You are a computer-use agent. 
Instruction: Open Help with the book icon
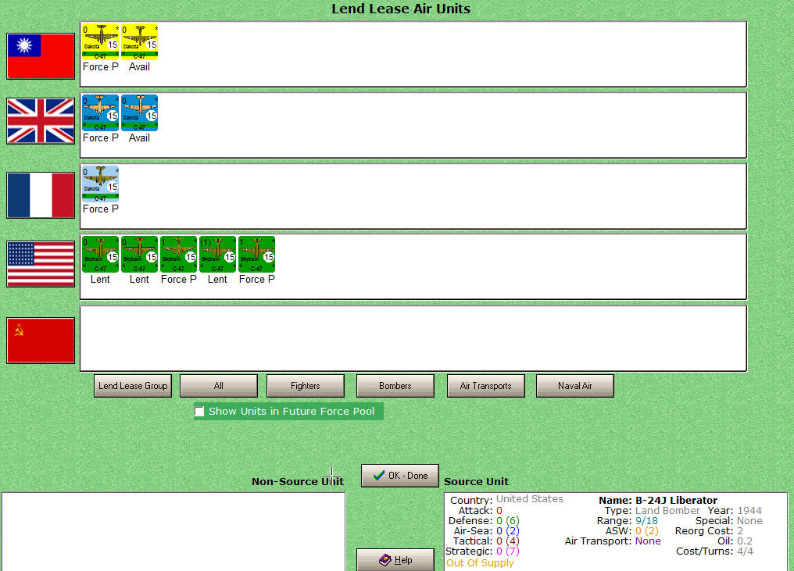click(395, 560)
